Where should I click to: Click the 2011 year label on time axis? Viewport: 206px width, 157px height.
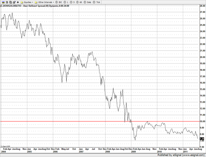click(x=185, y=152)
